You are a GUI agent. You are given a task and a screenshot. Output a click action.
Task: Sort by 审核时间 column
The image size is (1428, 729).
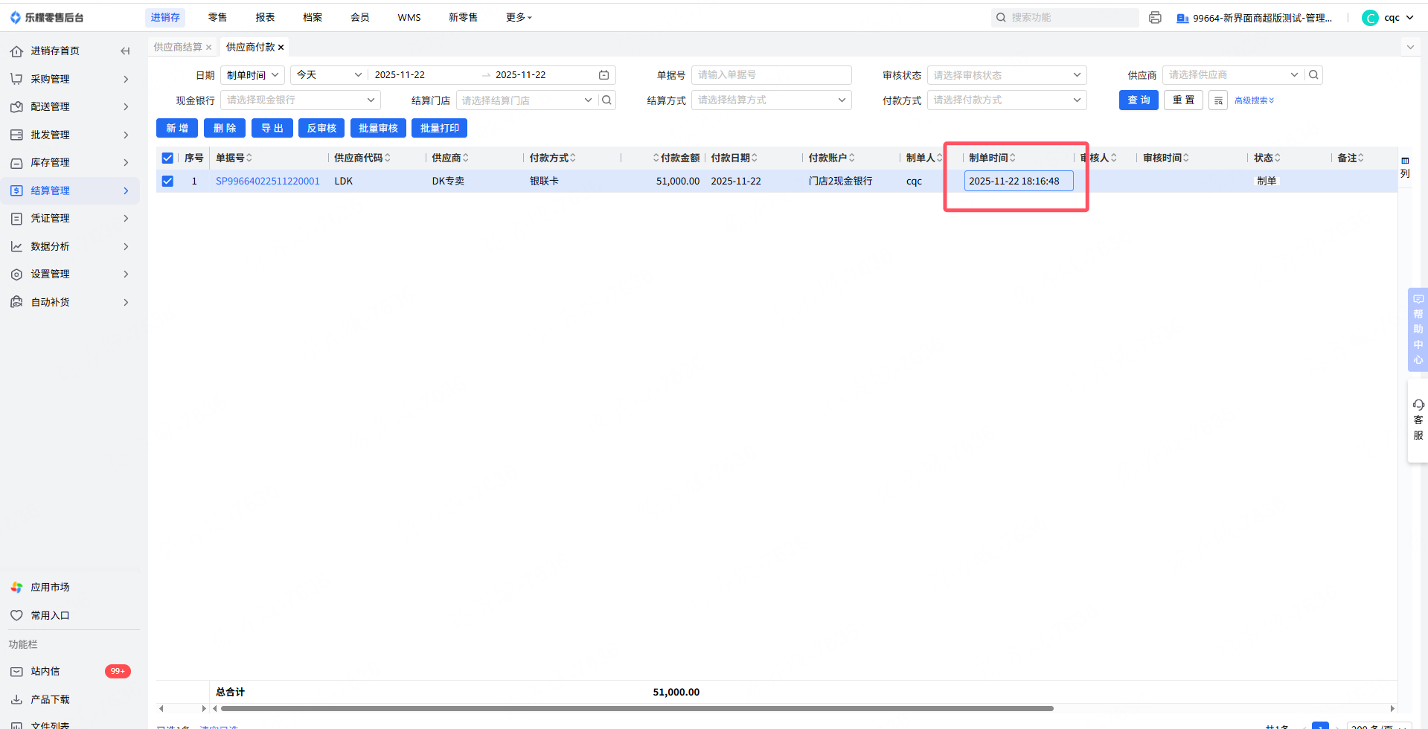click(1186, 158)
